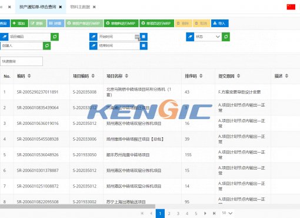
Task: Sort table by 排序码 column arrows
Action: tap(201, 76)
